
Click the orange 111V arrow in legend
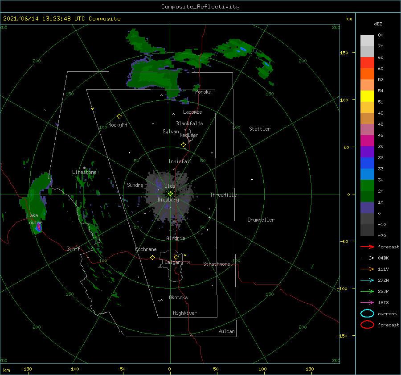367,269
